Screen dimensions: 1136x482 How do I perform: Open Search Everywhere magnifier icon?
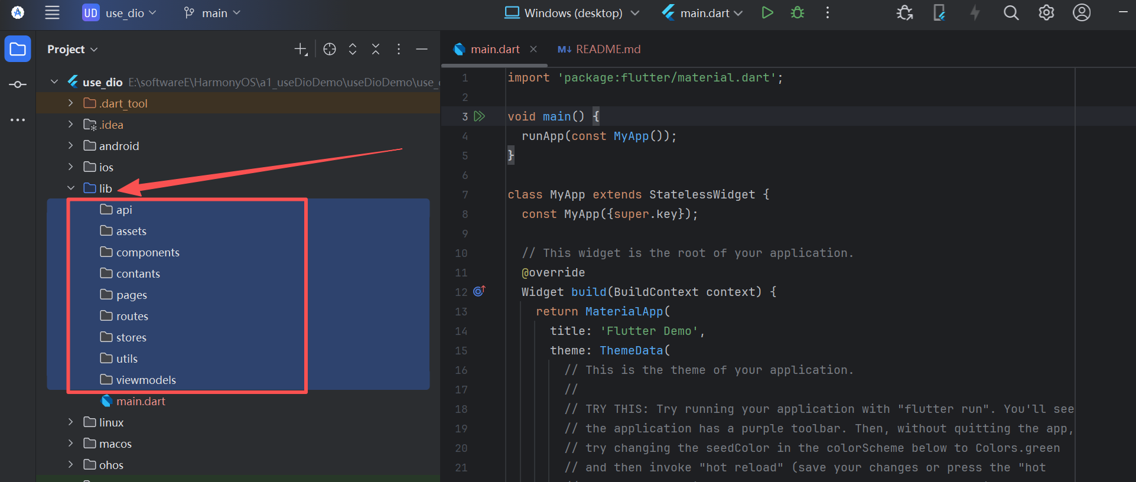pyautogui.click(x=1011, y=12)
